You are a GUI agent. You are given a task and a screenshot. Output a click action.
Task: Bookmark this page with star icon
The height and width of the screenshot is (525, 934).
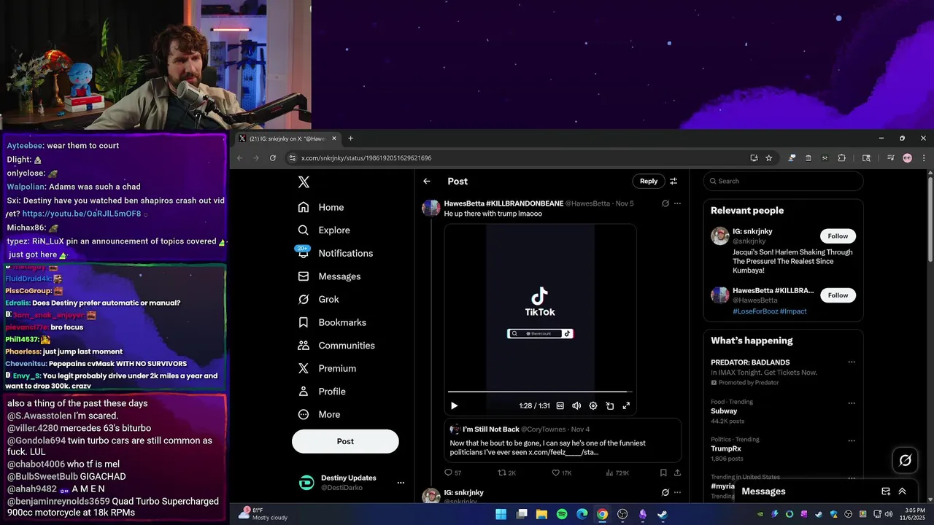[769, 157]
